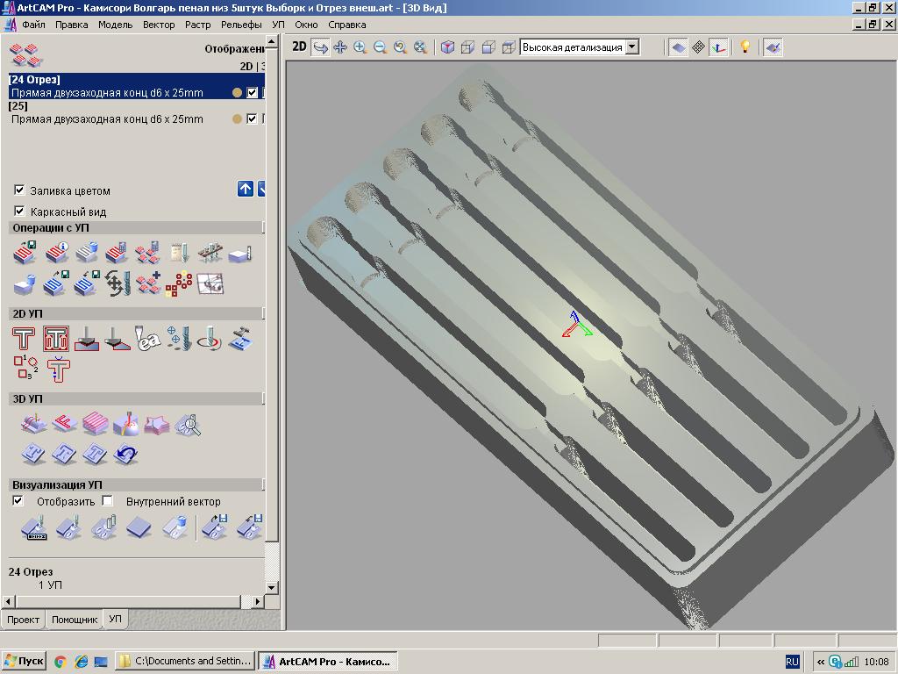The height and width of the screenshot is (674, 898).
Task: Switch to 2D view button
Action: [x=299, y=47]
